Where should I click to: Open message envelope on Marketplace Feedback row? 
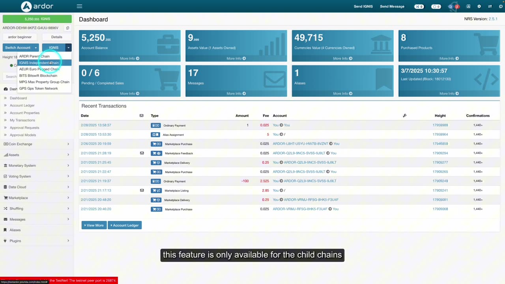tap(142, 153)
